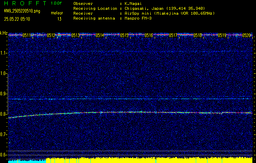Viewport: 256px width, 163px height.
Task: Click the date stamp 25.05.22 05:10
Action: pos(17,19)
